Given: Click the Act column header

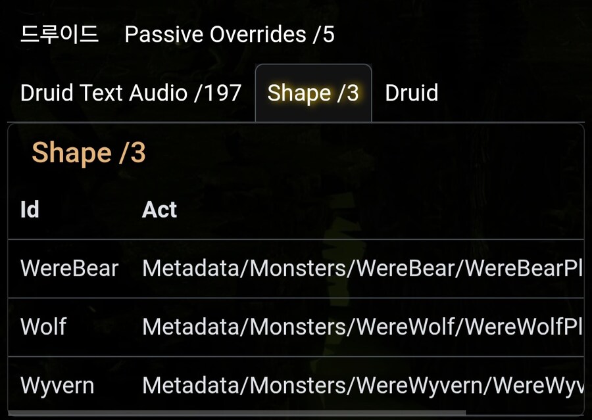Looking at the screenshot, I should (159, 210).
